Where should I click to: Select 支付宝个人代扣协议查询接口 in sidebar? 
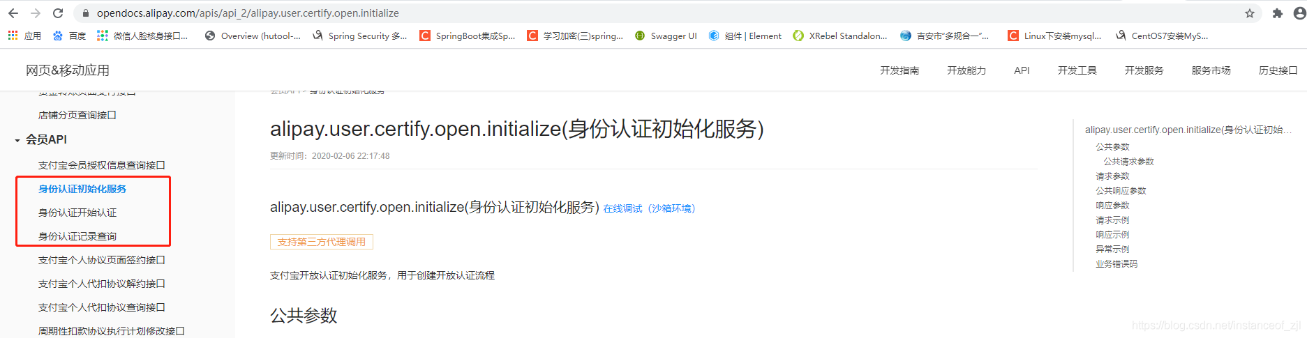click(x=102, y=307)
